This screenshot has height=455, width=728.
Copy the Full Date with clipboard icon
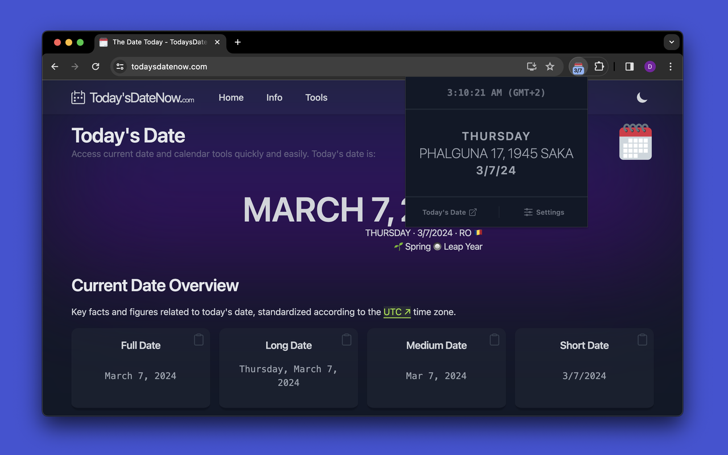click(x=198, y=340)
